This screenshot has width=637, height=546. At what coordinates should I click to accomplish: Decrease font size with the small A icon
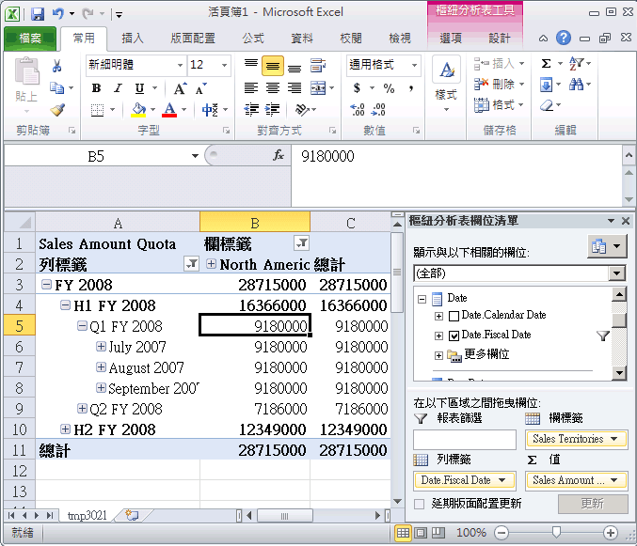pos(200,88)
